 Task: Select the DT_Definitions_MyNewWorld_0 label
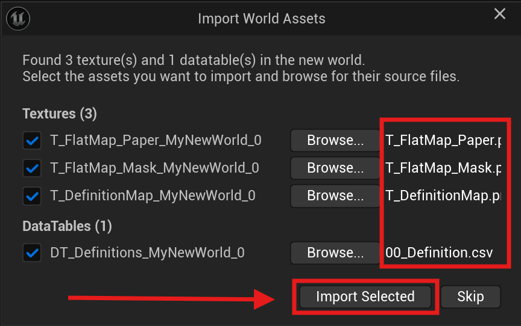pos(148,253)
